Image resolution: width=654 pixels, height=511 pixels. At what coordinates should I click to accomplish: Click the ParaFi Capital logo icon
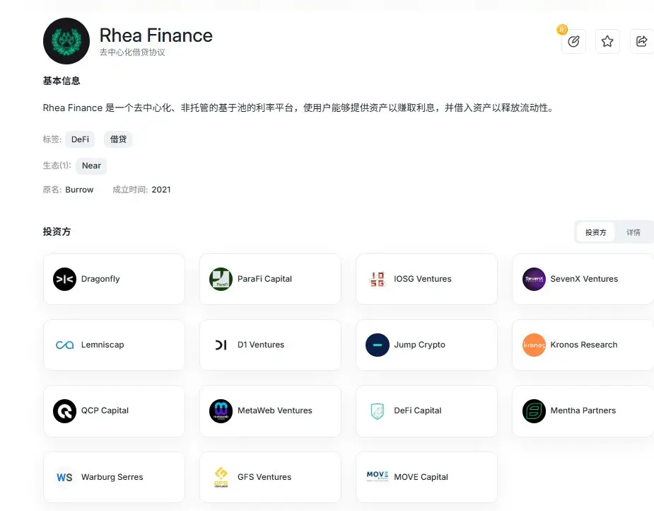[x=221, y=279]
